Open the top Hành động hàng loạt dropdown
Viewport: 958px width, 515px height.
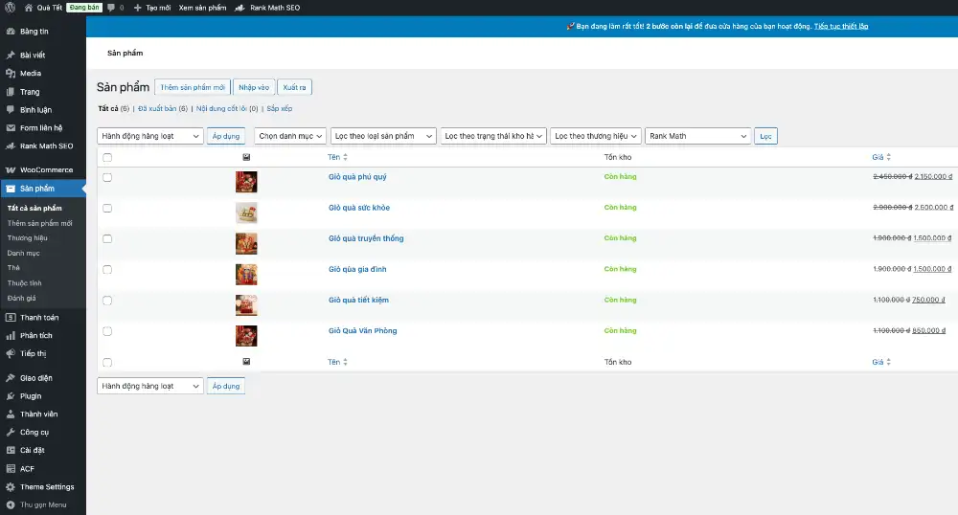click(x=150, y=136)
